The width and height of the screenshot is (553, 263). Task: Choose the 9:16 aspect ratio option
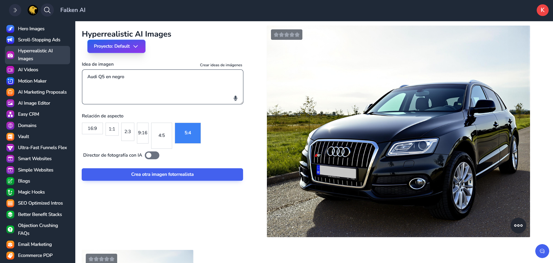(x=142, y=133)
